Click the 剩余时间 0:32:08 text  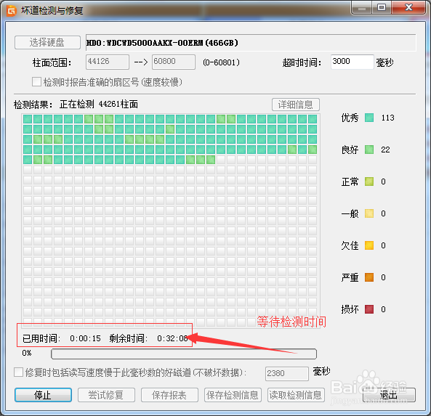pyautogui.click(x=148, y=338)
